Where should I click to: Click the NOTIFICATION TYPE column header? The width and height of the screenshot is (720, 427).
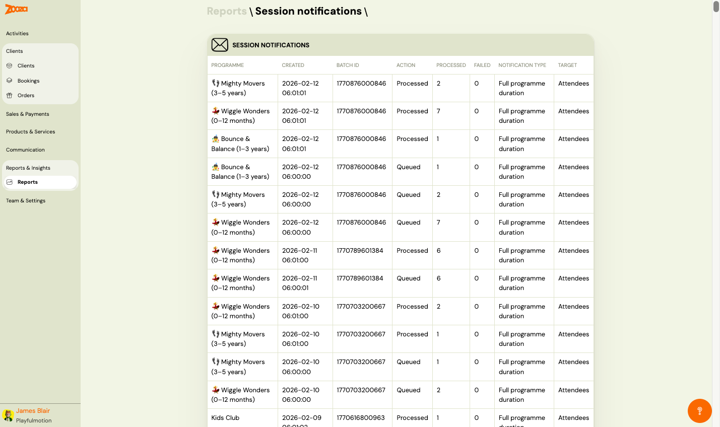pyautogui.click(x=522, y=65)
